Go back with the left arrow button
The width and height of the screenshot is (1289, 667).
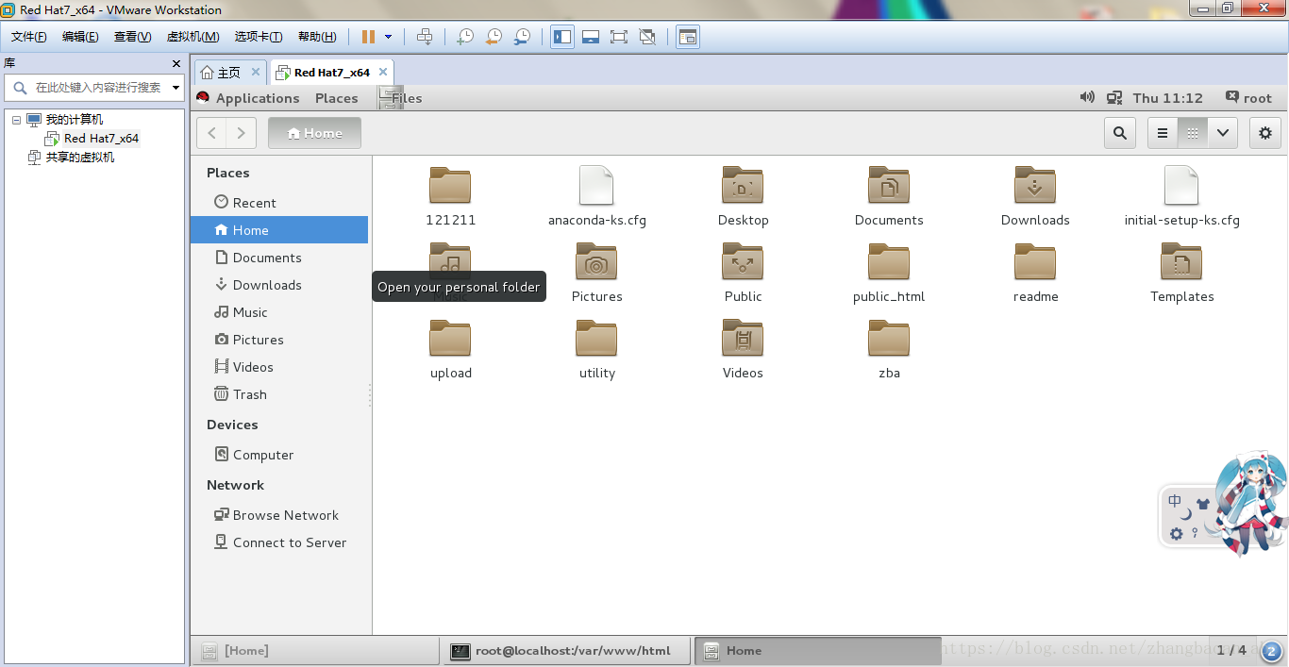211,133
